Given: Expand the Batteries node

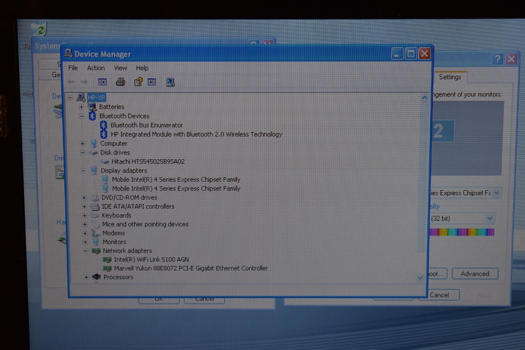Looking at the screenshot, I should tap(81, 107).
